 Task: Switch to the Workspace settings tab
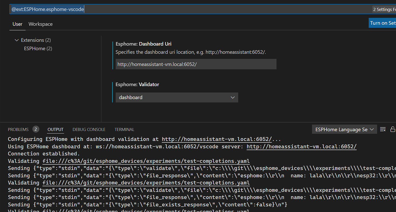[x=40, y=24]
